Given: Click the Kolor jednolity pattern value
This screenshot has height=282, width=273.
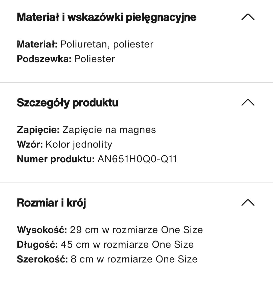Looking at the screenshot, I should (x=79, y=145).
